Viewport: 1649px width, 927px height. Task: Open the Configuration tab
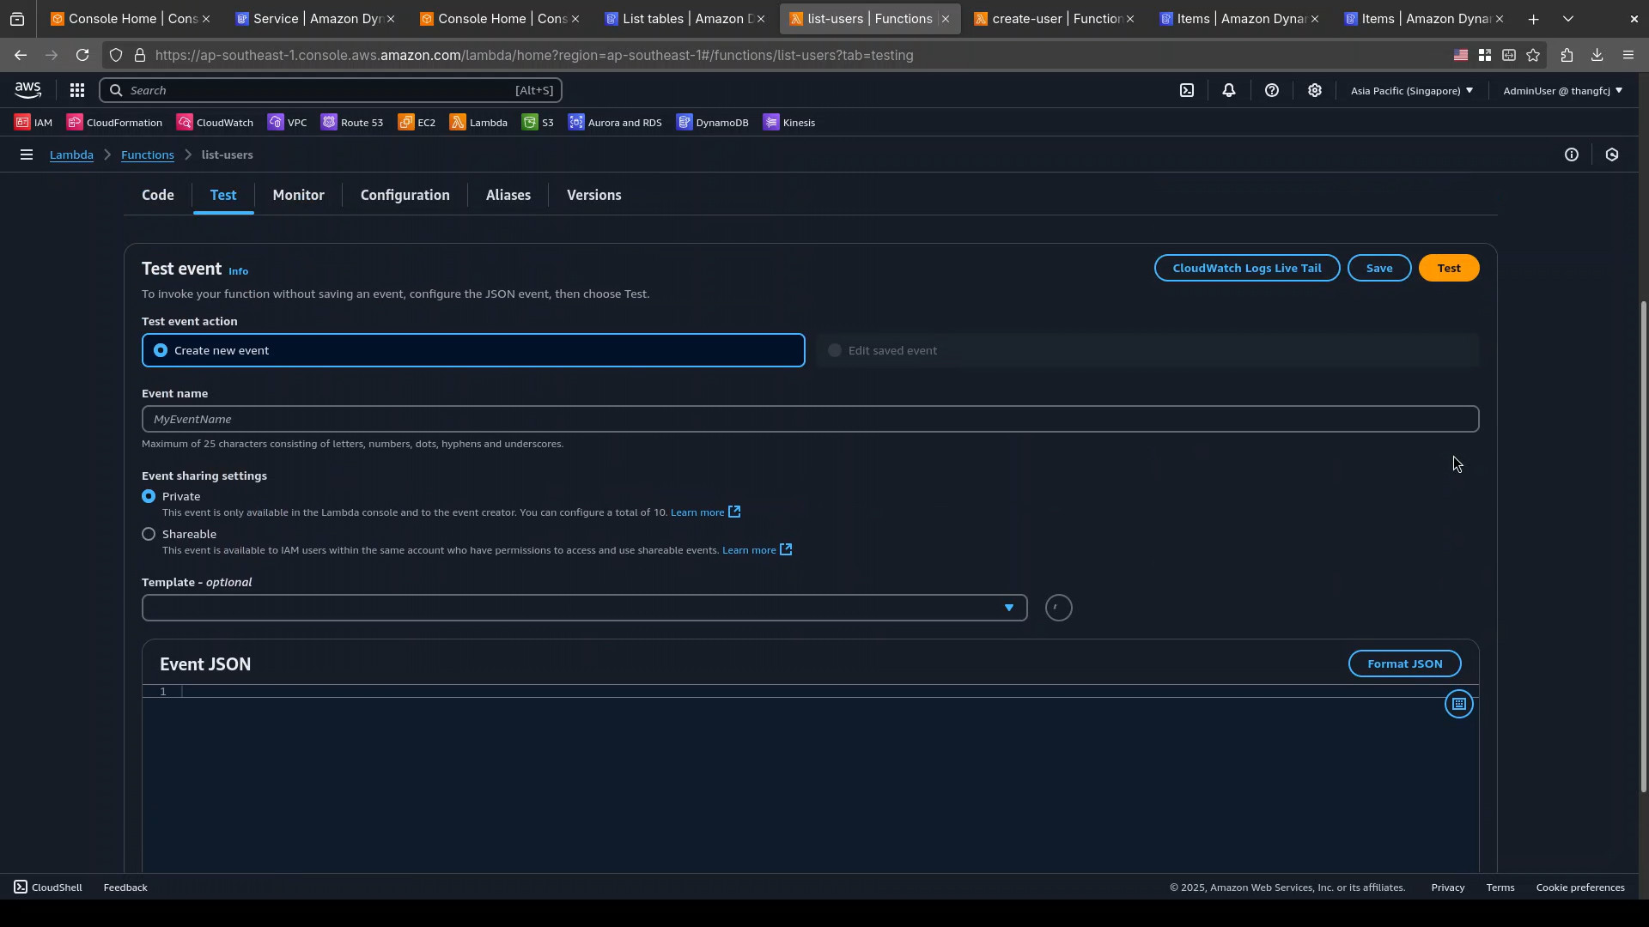[405, 196]
